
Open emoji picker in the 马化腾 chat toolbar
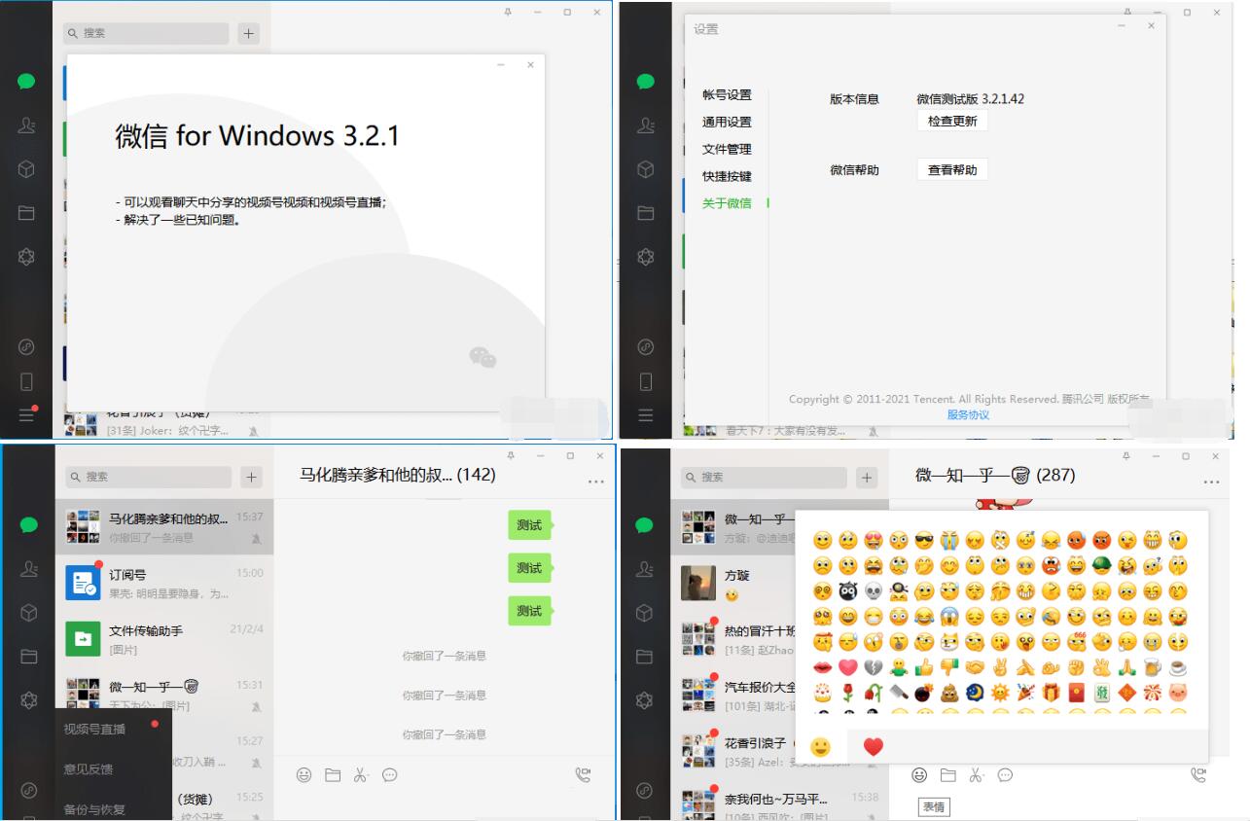click(x=304, y=775)
